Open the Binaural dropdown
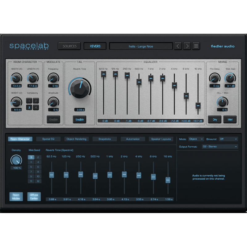The width and height of the screenshot is (247, 247). [228, 139]
